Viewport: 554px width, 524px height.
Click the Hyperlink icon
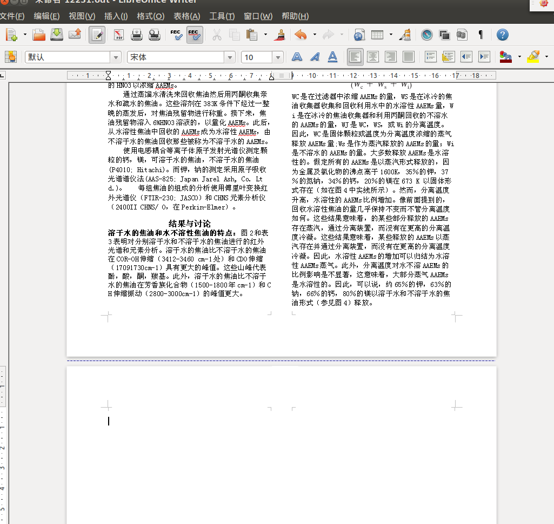click(359, 35)
